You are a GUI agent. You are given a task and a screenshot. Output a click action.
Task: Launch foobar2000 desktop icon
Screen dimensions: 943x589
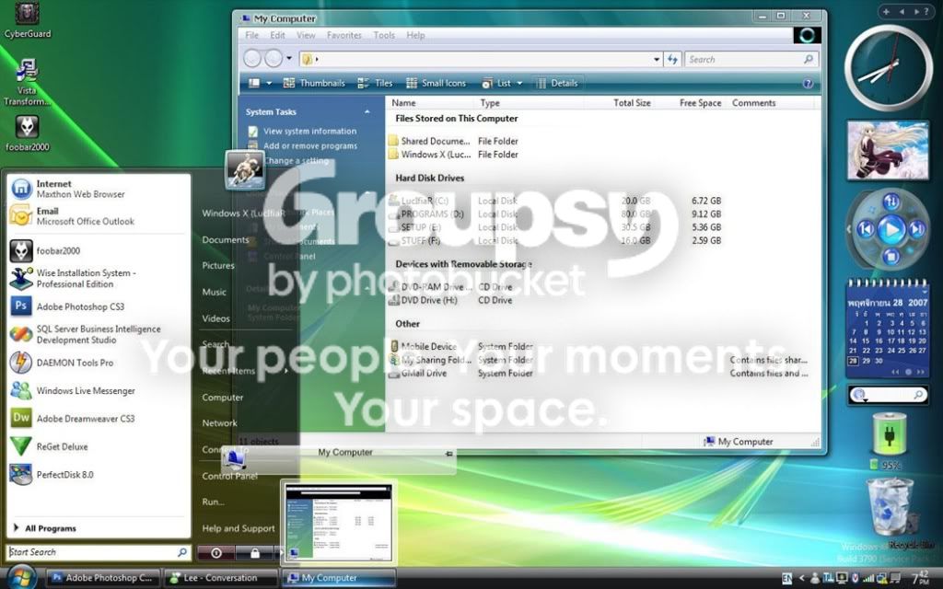pos(27,133)
